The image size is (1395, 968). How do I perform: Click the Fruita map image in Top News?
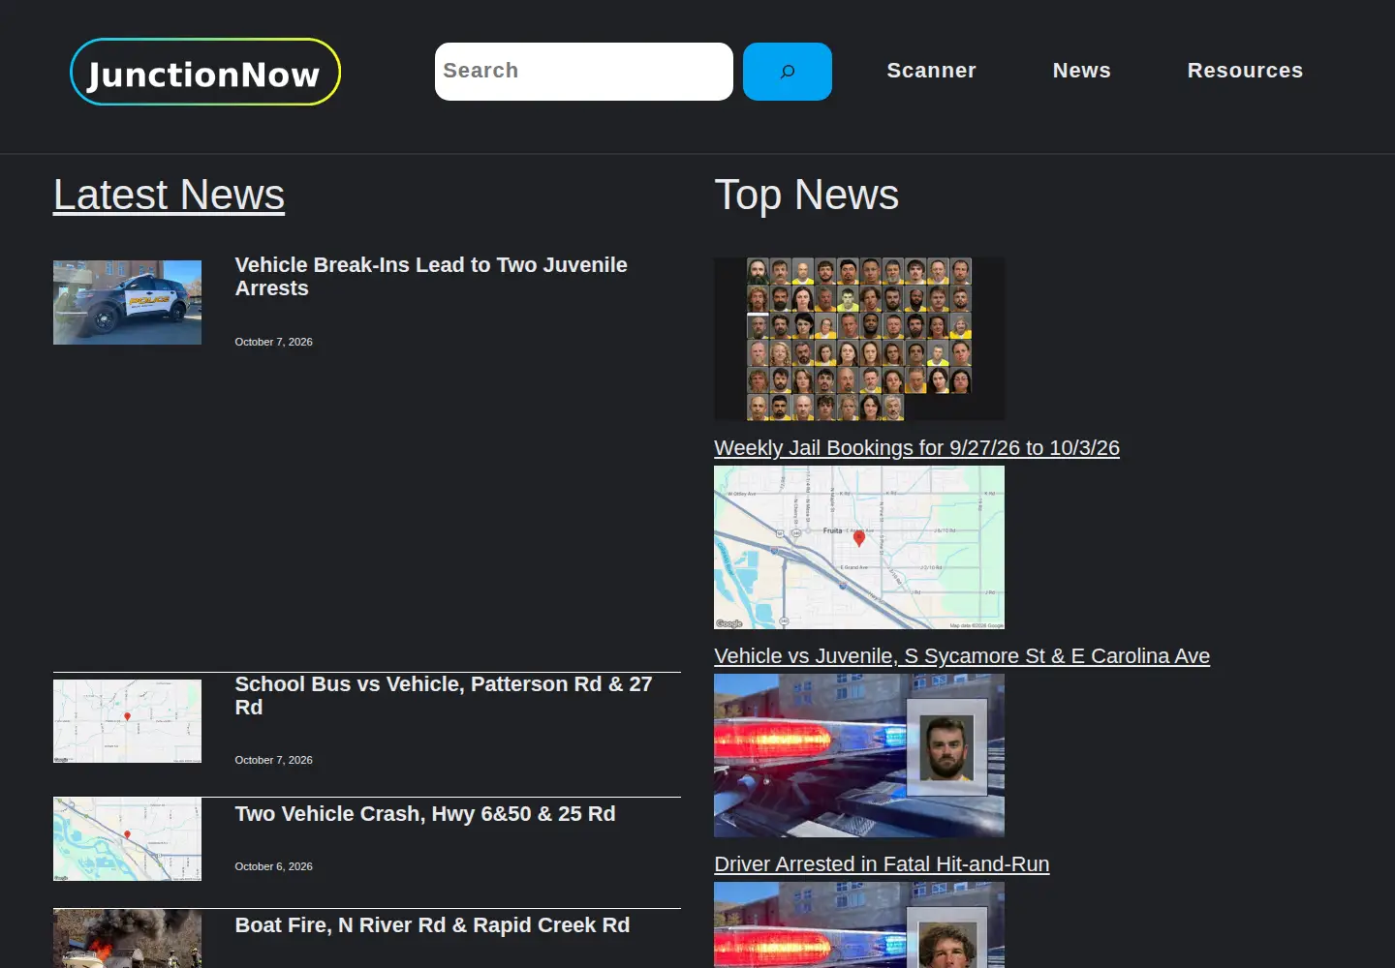(x=859, y=547)
